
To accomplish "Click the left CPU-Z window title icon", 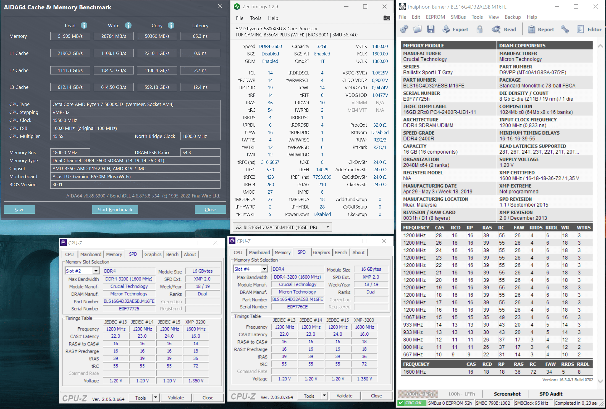I will click(64, 243).
